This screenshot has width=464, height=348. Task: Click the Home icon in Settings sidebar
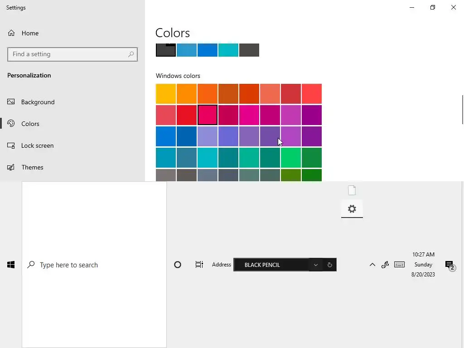[12, 33]
